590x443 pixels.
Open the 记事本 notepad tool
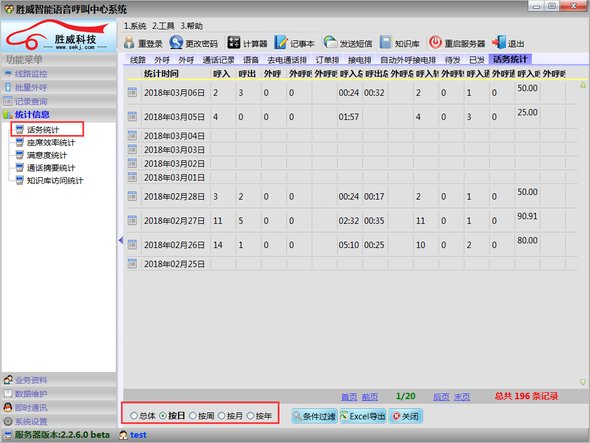tap(281, 43)
